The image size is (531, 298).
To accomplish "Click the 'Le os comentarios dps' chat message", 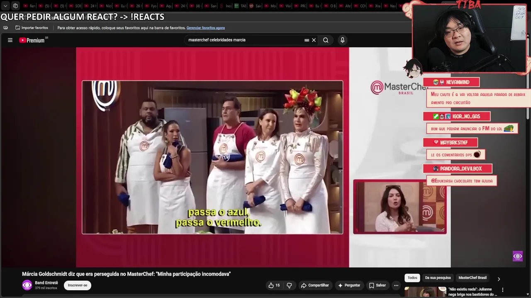I will [455, 155].
